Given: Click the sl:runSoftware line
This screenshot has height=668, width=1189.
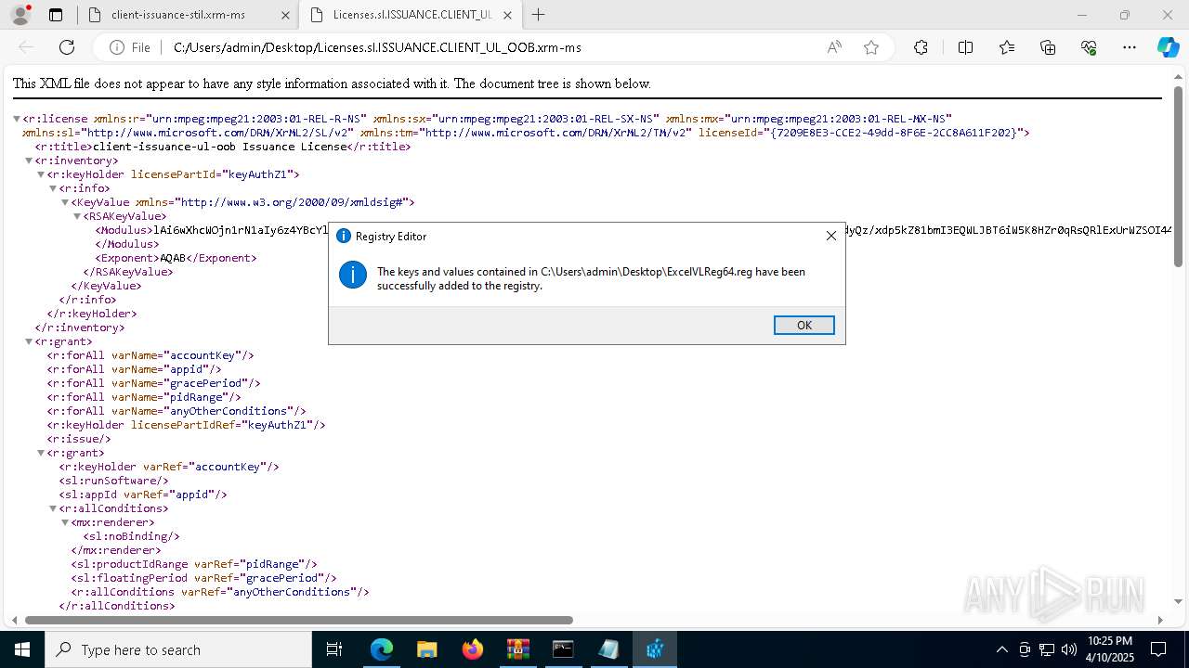Looking at the screenshot, I should pyautogui.click(x=114, y=481).
